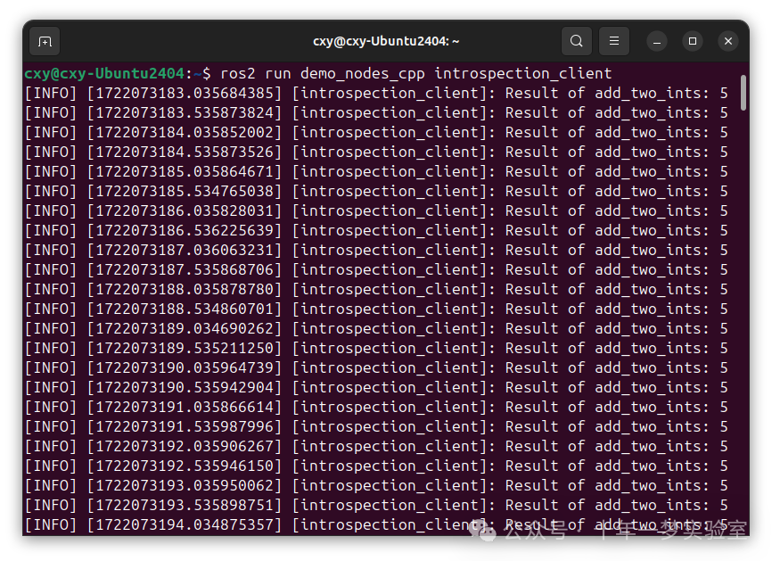
Task: Click timestamp 1722073193.535898751
Action: 185,506
